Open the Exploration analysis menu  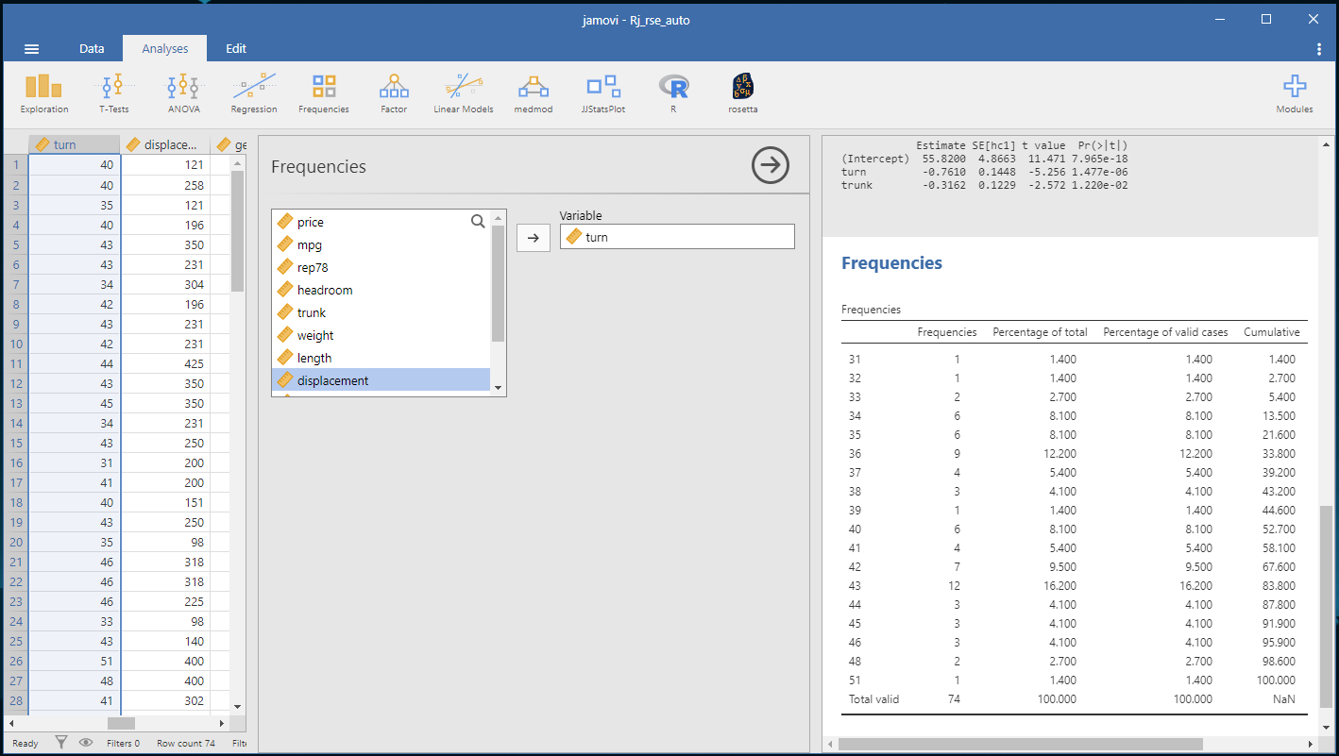(44, 94)
